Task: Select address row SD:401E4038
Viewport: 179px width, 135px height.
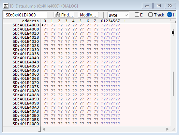Action: click(x=26, y=54)
